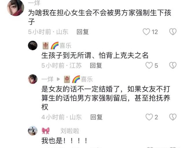184x148 pixels.
Task: Tap mentioned 喜乐 after the reply arrow
Action: [87, 79]
